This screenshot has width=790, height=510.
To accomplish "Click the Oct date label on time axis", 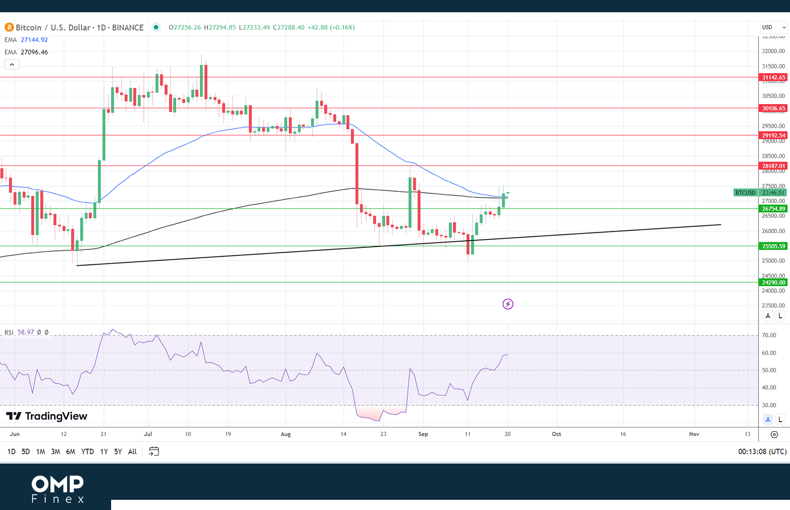I will coord(557,434).
